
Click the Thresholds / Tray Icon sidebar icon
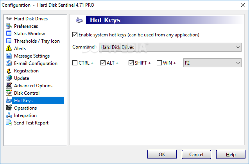[9, 41]
